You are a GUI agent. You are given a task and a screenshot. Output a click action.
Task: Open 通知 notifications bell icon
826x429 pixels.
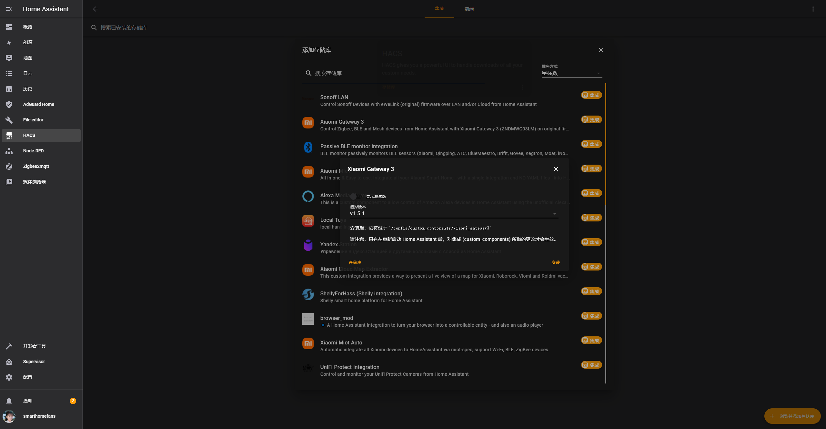pos(9,401)
